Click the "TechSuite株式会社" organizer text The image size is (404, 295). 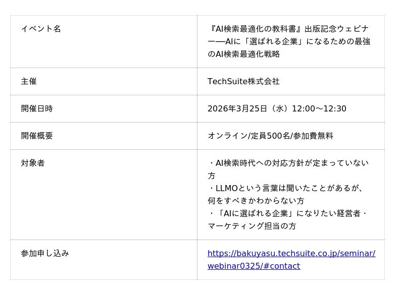pyautogui.click(x=243, y=81)
